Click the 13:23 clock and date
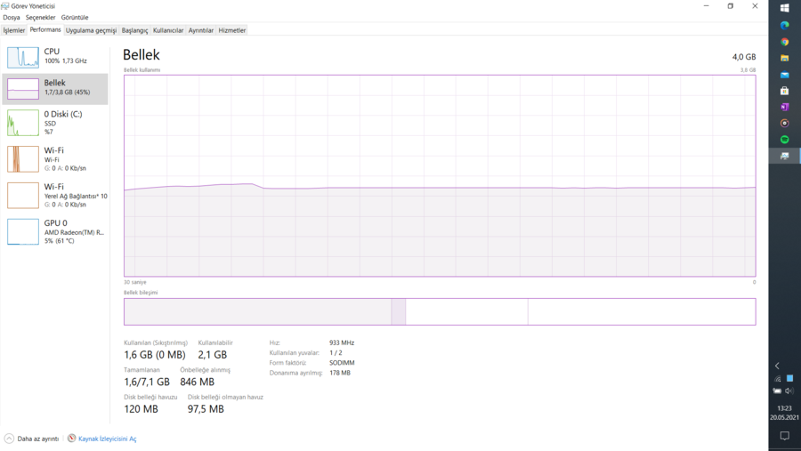Image resolution: width=801 pixels, height=451 pixels. pyautogui.click(x=784, y=413)
